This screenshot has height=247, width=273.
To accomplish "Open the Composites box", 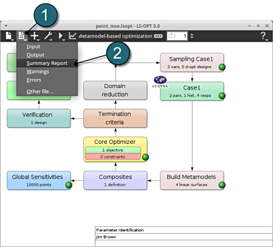I will pos(116,180).
